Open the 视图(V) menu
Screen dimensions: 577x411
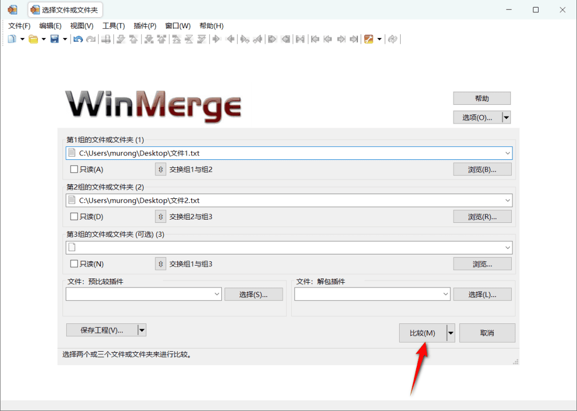click(82, 26)
